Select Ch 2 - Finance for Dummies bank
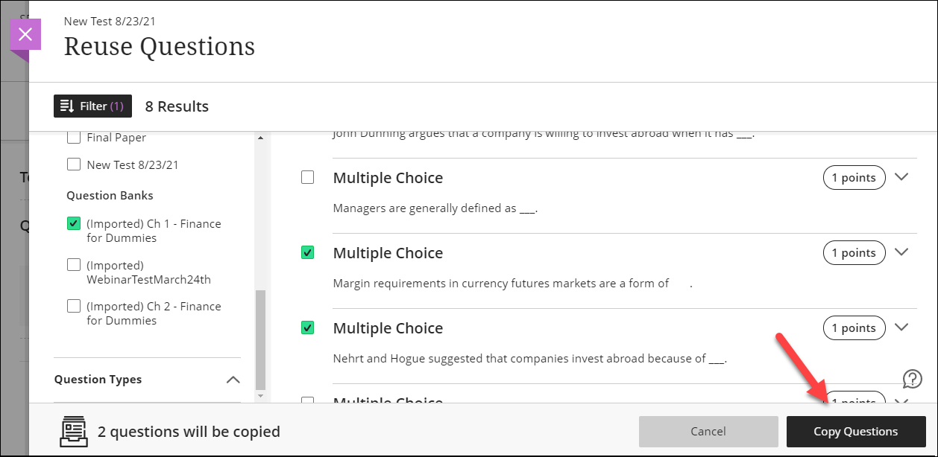938x457 pixels. pos(74,306)
